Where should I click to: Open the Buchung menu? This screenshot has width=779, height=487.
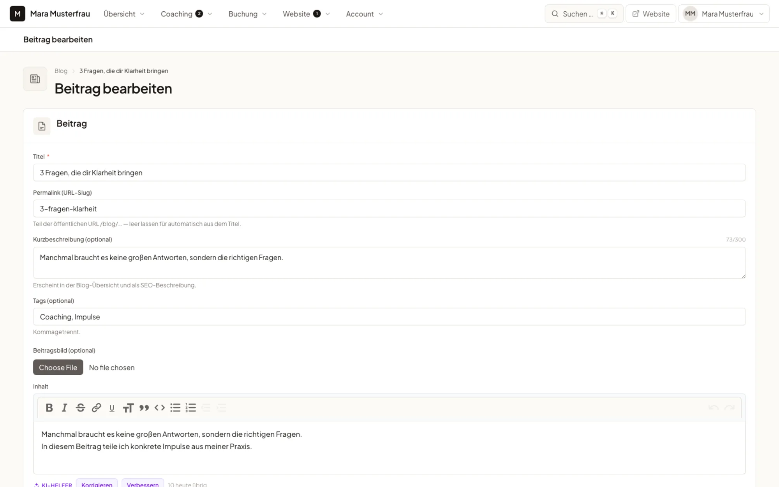[248, 14]
